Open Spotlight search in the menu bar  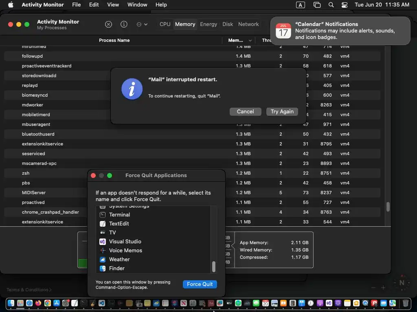click(x=331, y=5)
